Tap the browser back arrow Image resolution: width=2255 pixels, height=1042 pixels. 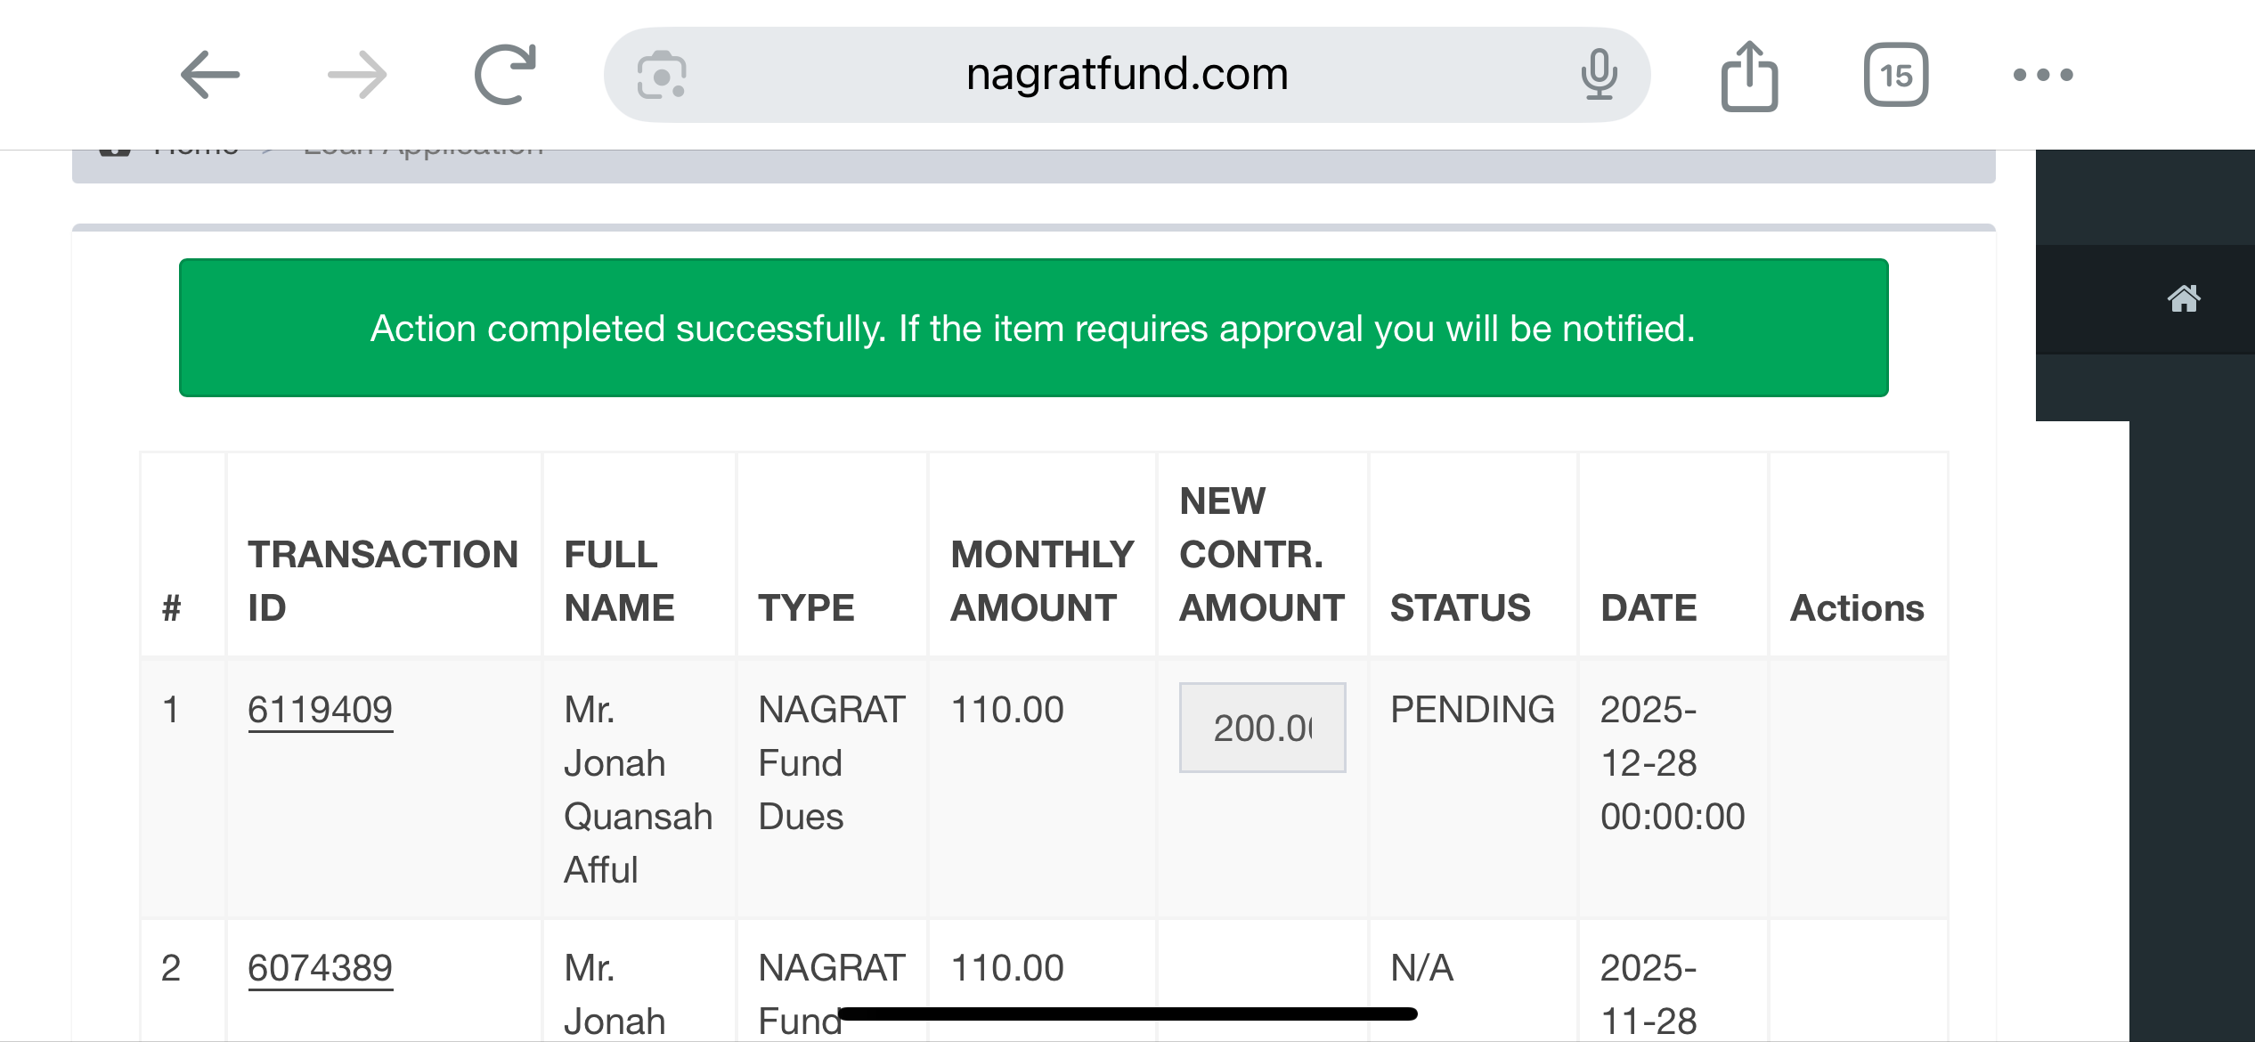[210, 75]
